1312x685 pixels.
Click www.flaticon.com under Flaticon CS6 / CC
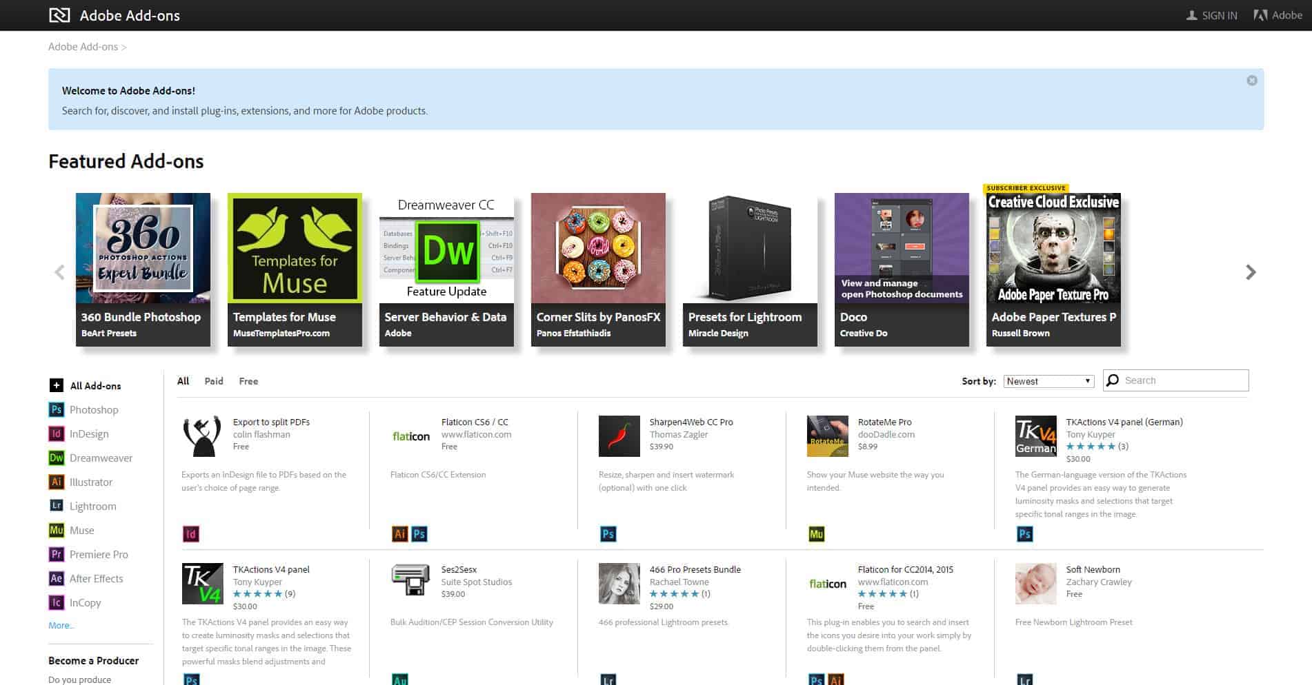[x=476, y=434]
